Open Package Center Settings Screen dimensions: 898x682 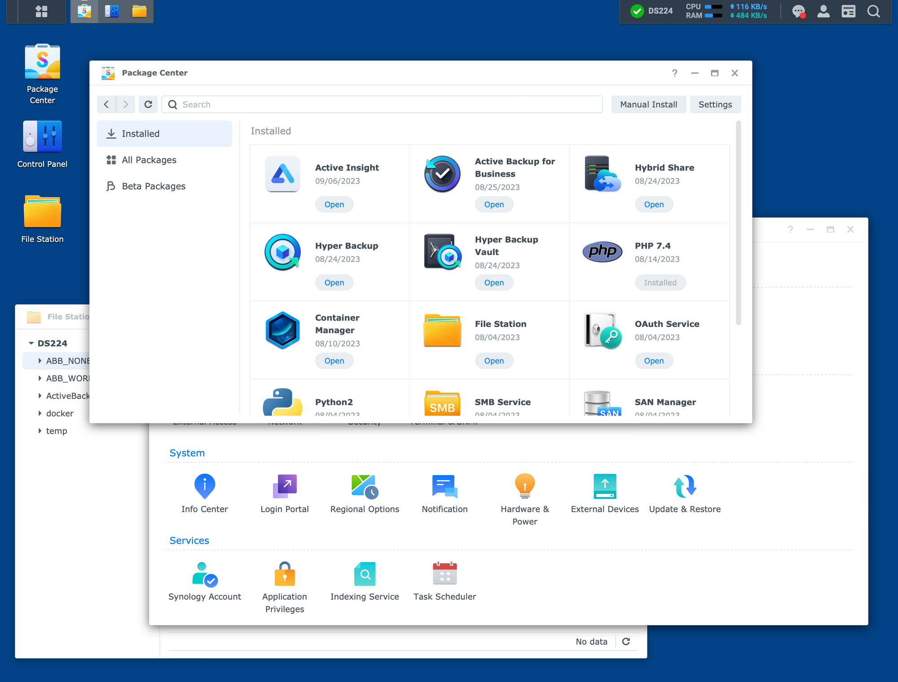(x=715, y=104)
